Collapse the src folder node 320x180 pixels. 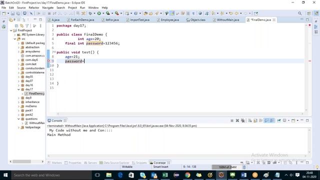click(15, 39)
